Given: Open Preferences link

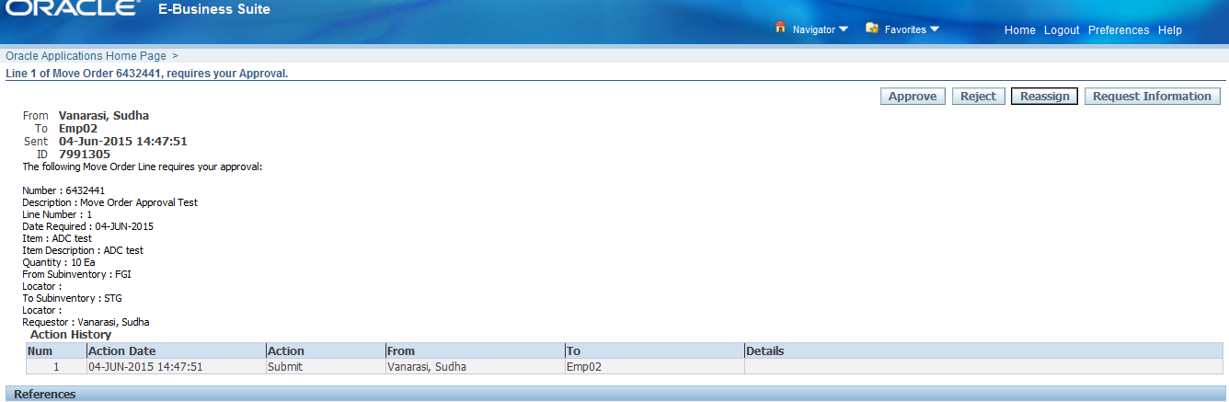Looking at the screenshot, I should pos(1119,30).
